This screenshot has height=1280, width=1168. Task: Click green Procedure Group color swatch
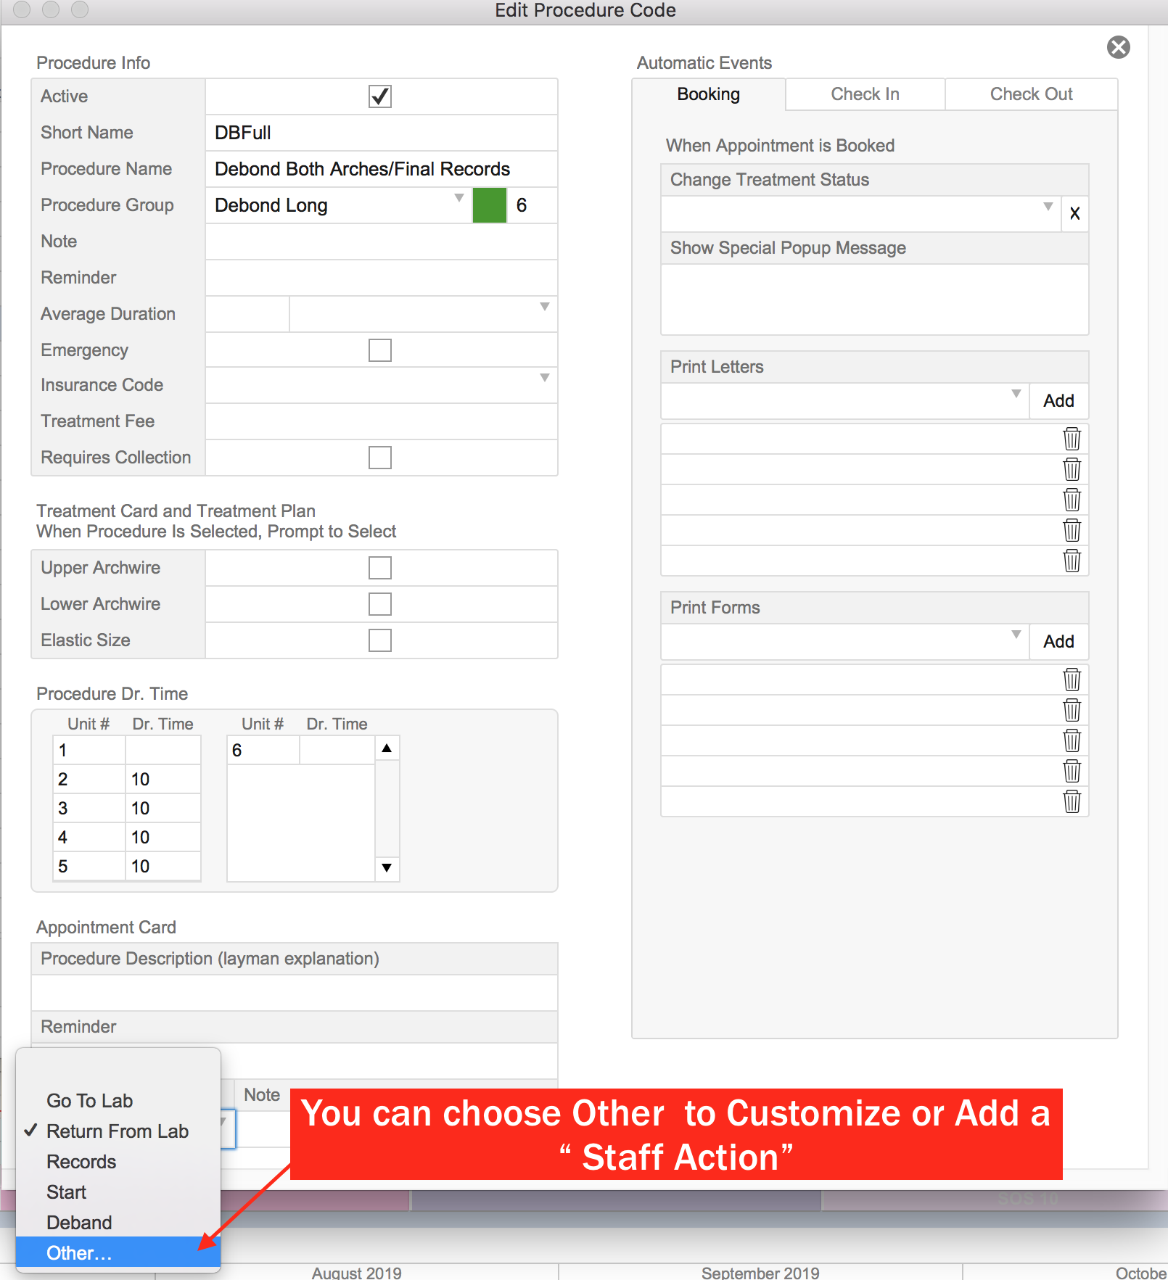(x=490, y=205)
